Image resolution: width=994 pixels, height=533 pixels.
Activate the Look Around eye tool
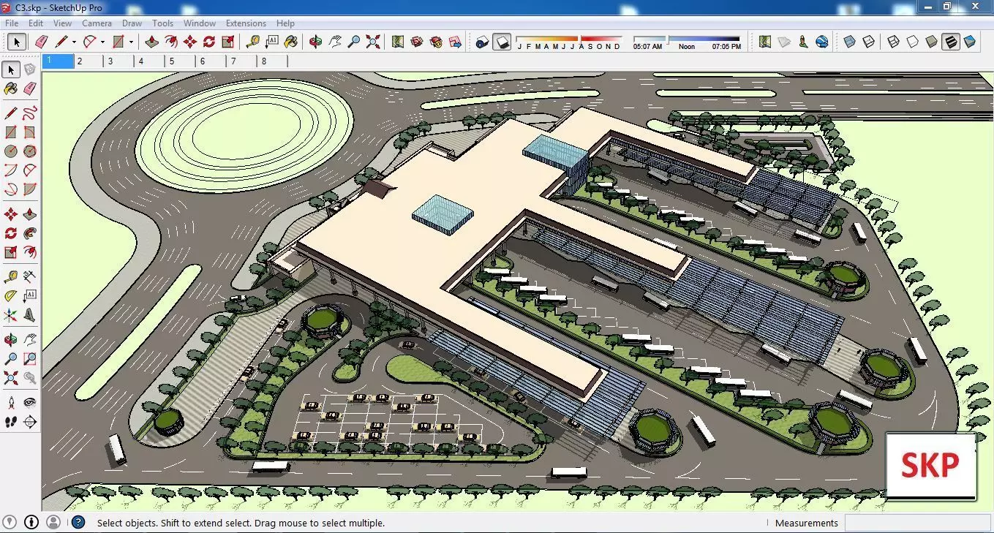30,402
